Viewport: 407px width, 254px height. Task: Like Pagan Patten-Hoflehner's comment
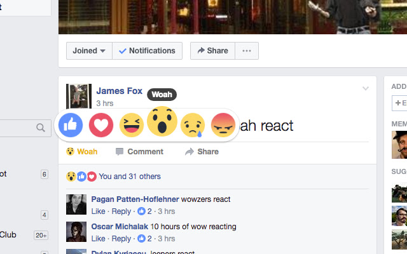(x=98, y=211)
